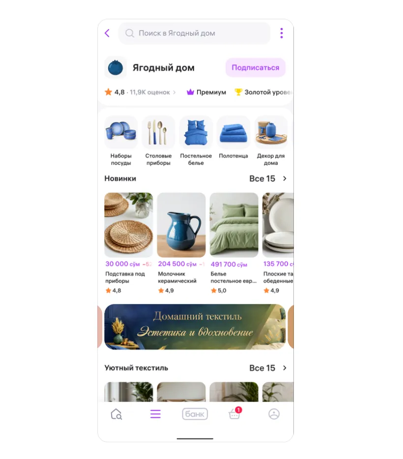Select the Наборы посуды category
The image size is (403, 459).
(121, 141)
